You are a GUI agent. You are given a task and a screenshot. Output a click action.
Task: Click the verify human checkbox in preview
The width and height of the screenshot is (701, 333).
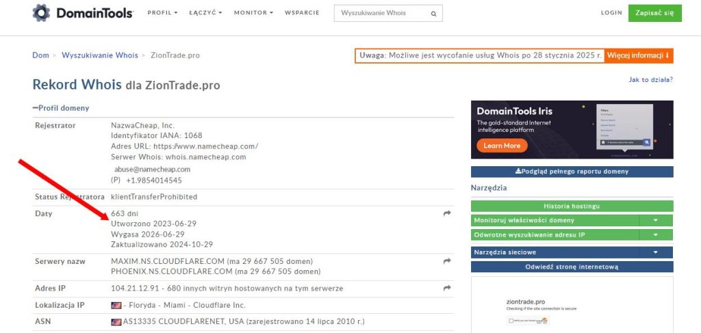[511, 321]
